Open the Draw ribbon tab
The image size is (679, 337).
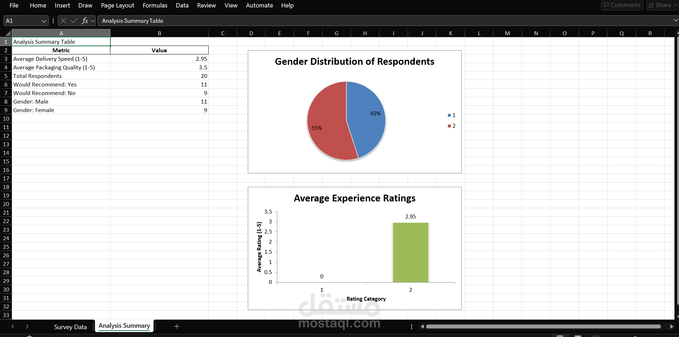point(85,5)
